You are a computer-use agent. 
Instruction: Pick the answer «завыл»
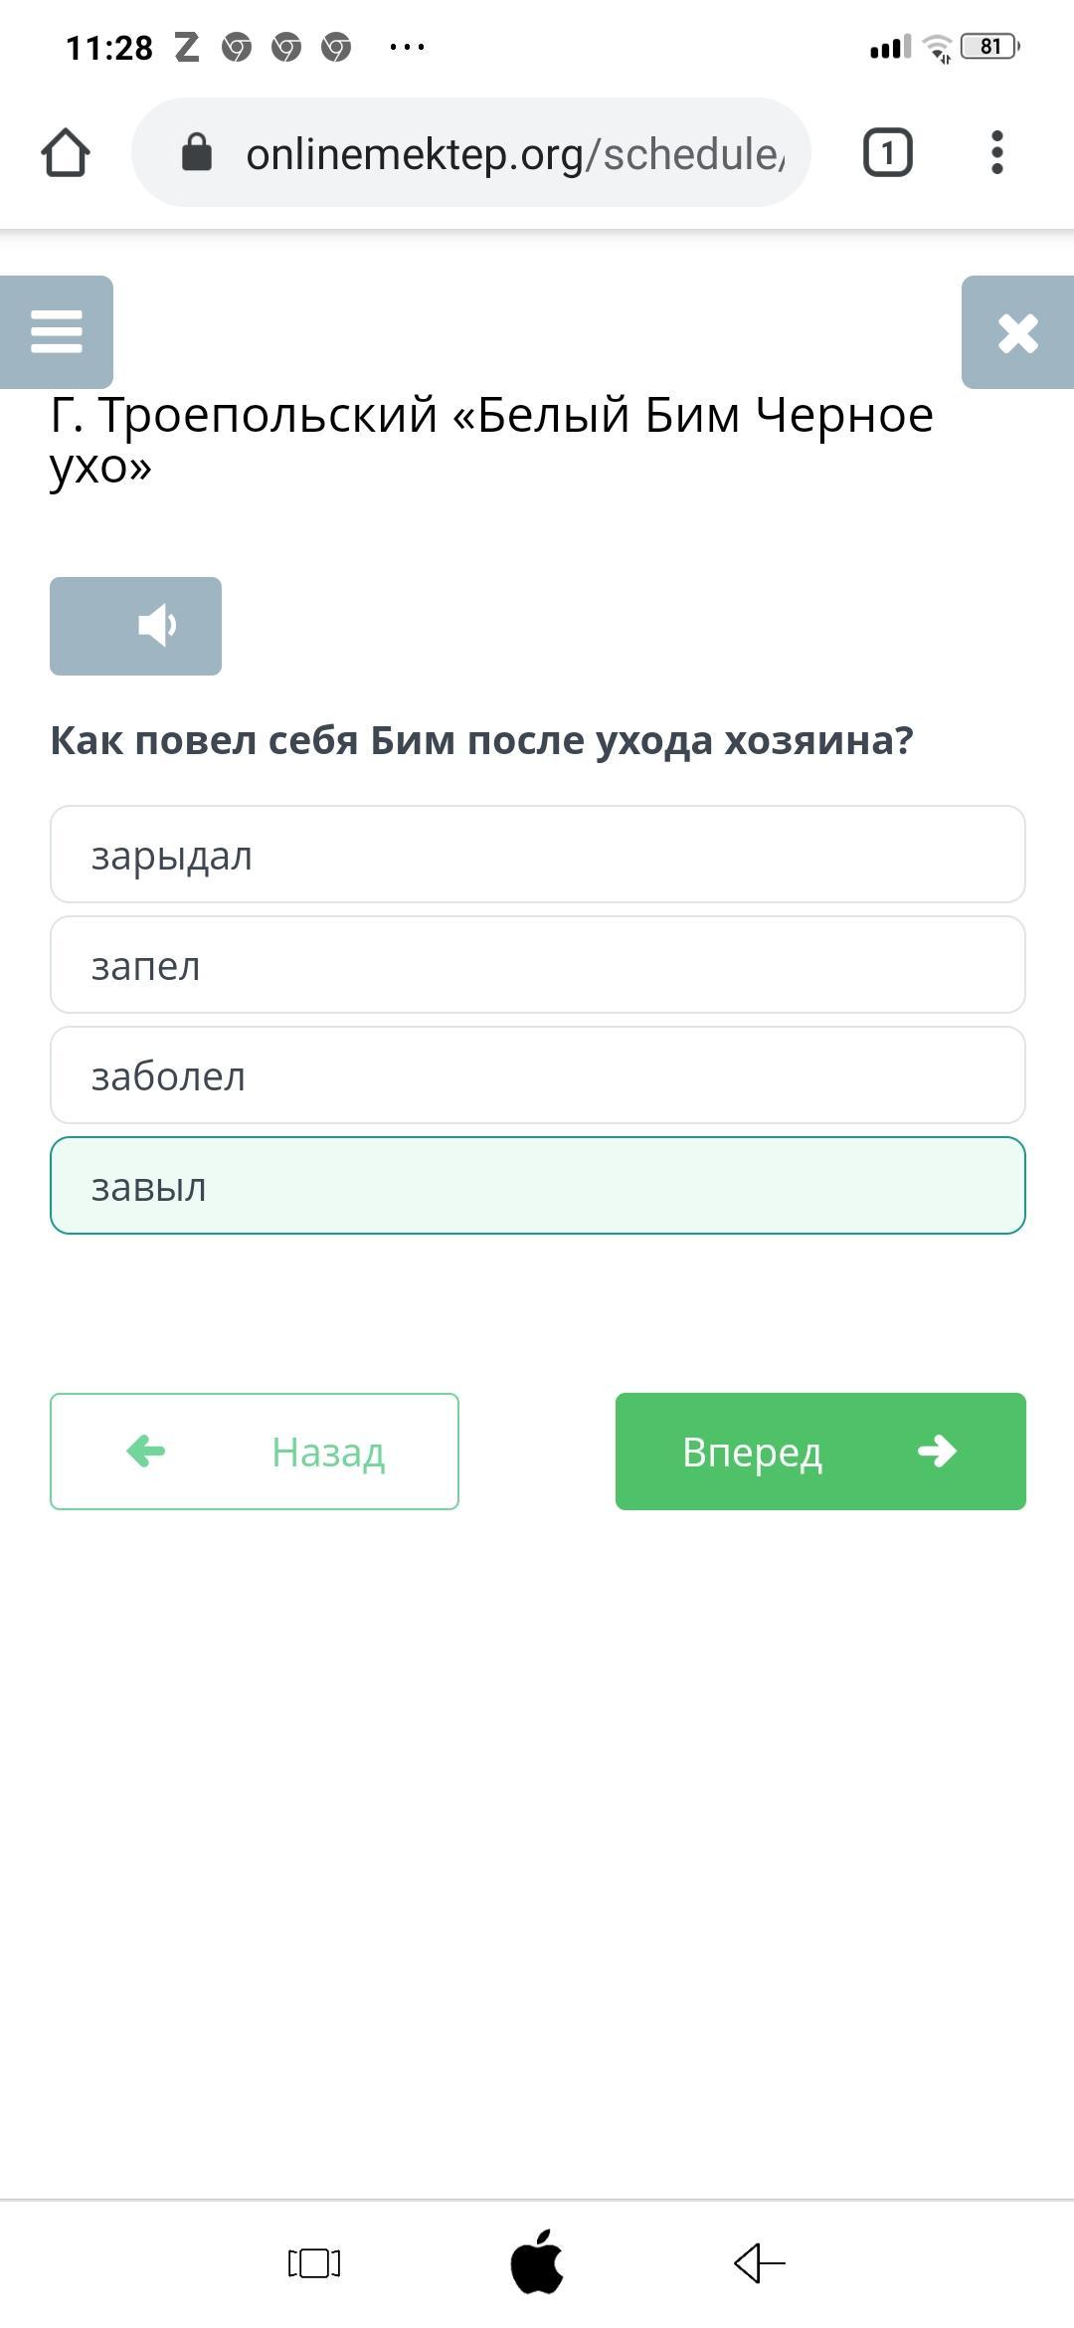coord(537,1186)
